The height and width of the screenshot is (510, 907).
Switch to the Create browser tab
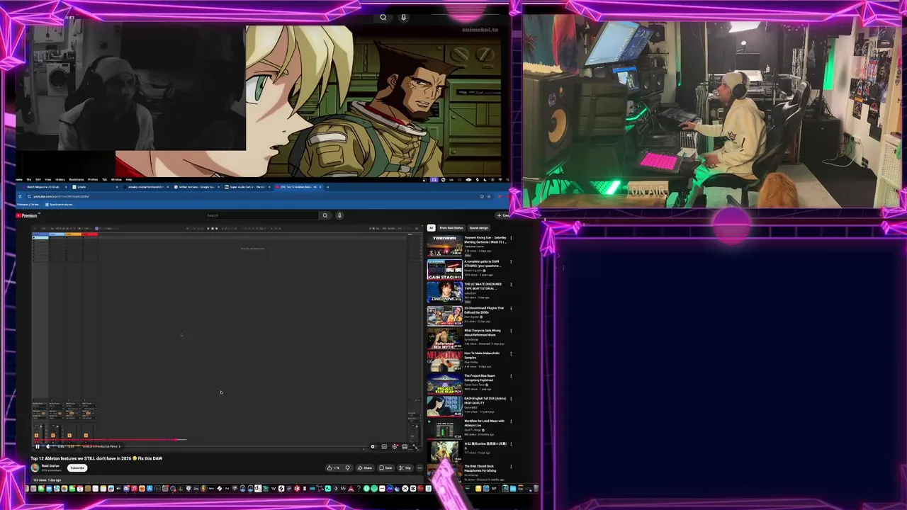pos(94,187)
